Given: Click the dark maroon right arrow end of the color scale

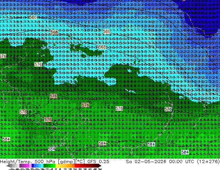Looking at the screenshot, I should [x=100, y=165].
